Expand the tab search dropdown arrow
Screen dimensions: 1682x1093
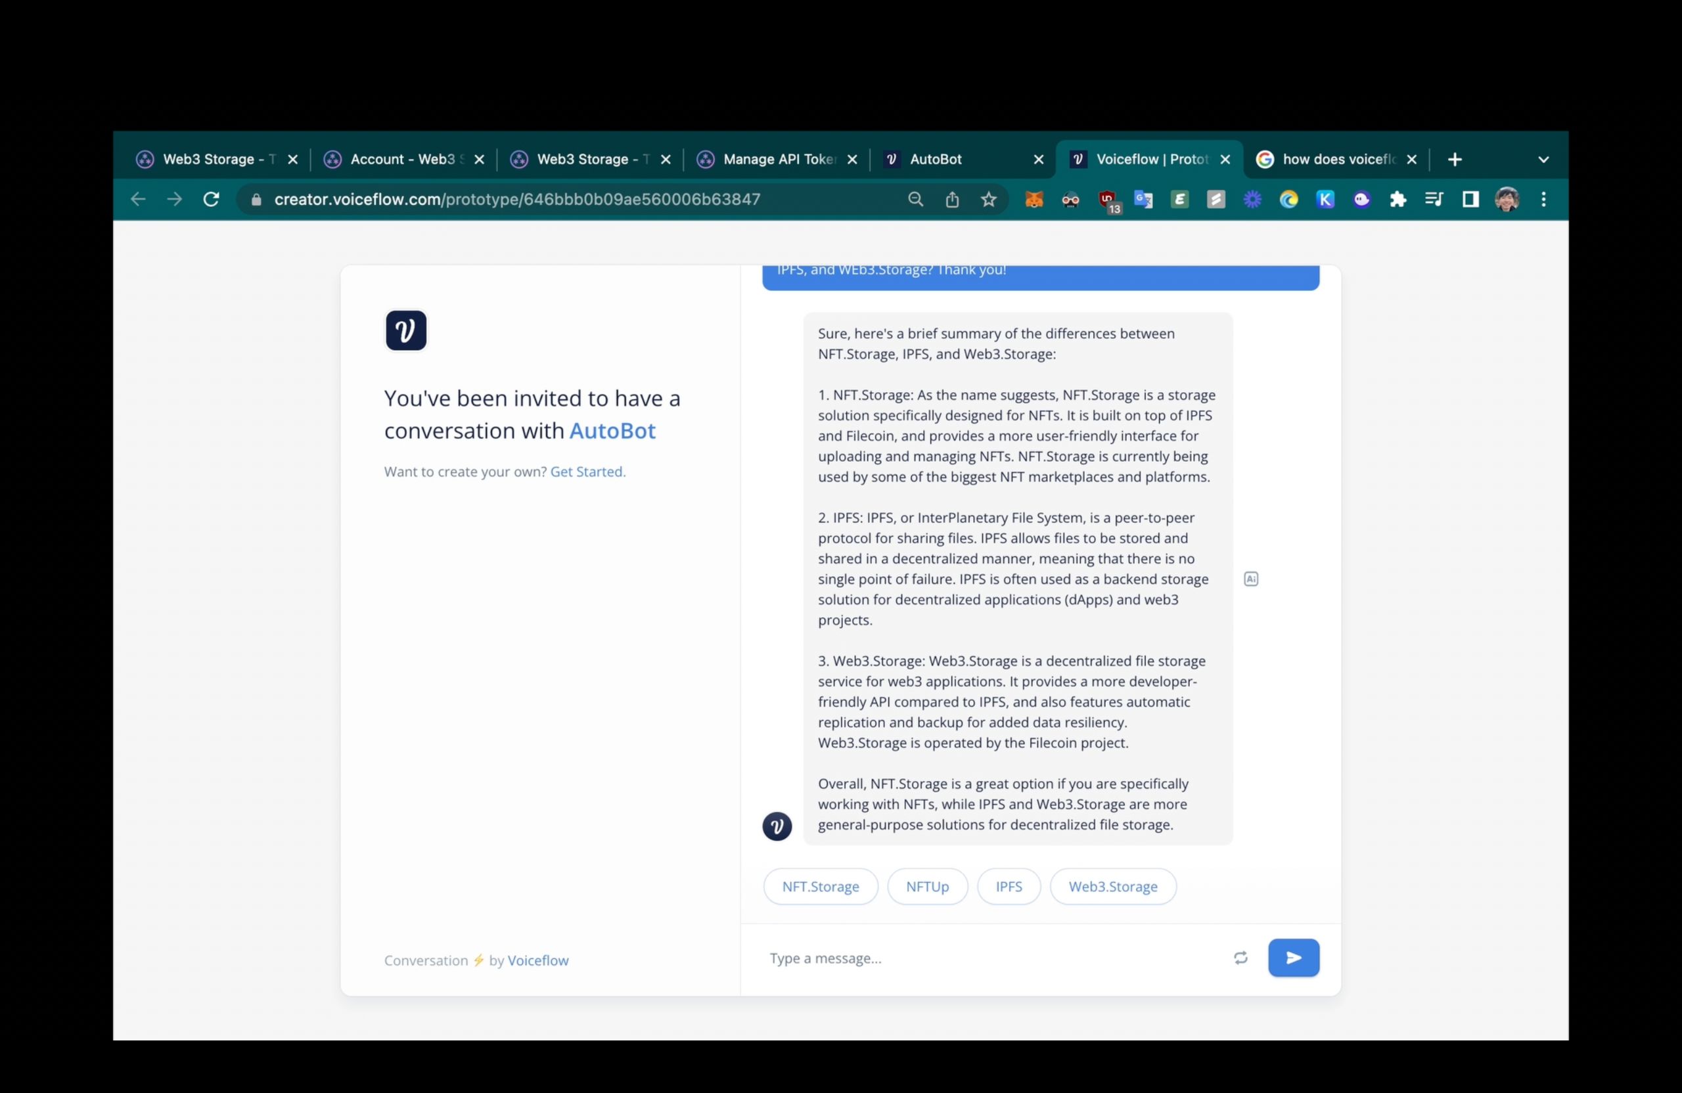click(1543, 160)
